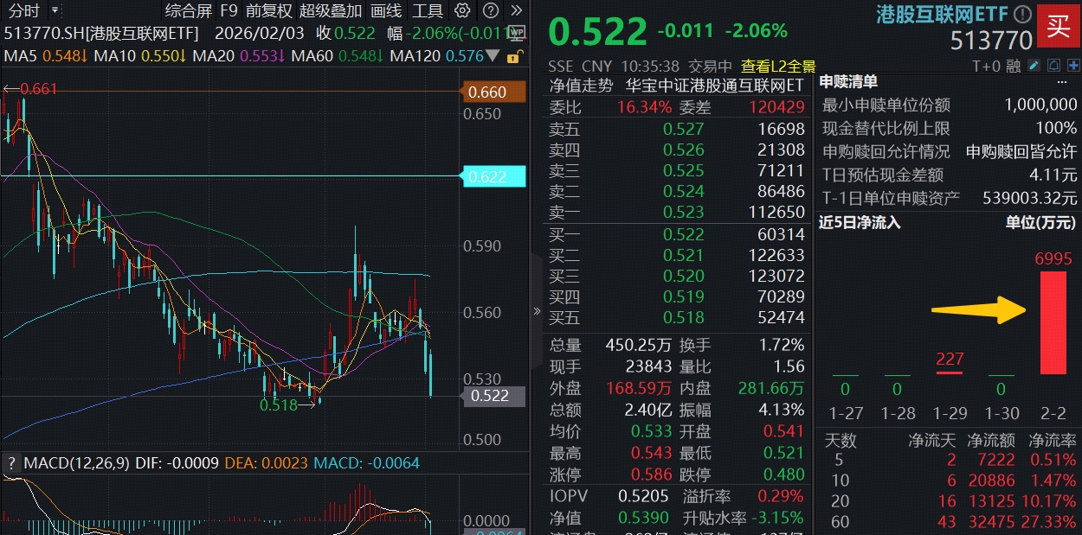
Task: Click the WP icon next to the price change
Action: pos(517,33)
